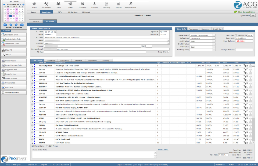The width and height of the screenshot is (258, 166).
Task: Open the Clients module icon
Action: (x=58, y=4)
